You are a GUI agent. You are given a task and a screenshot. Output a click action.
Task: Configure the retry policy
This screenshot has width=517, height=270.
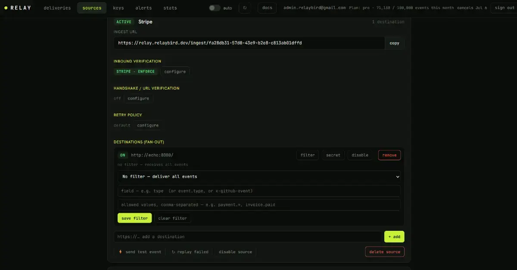tap(148, 125)
